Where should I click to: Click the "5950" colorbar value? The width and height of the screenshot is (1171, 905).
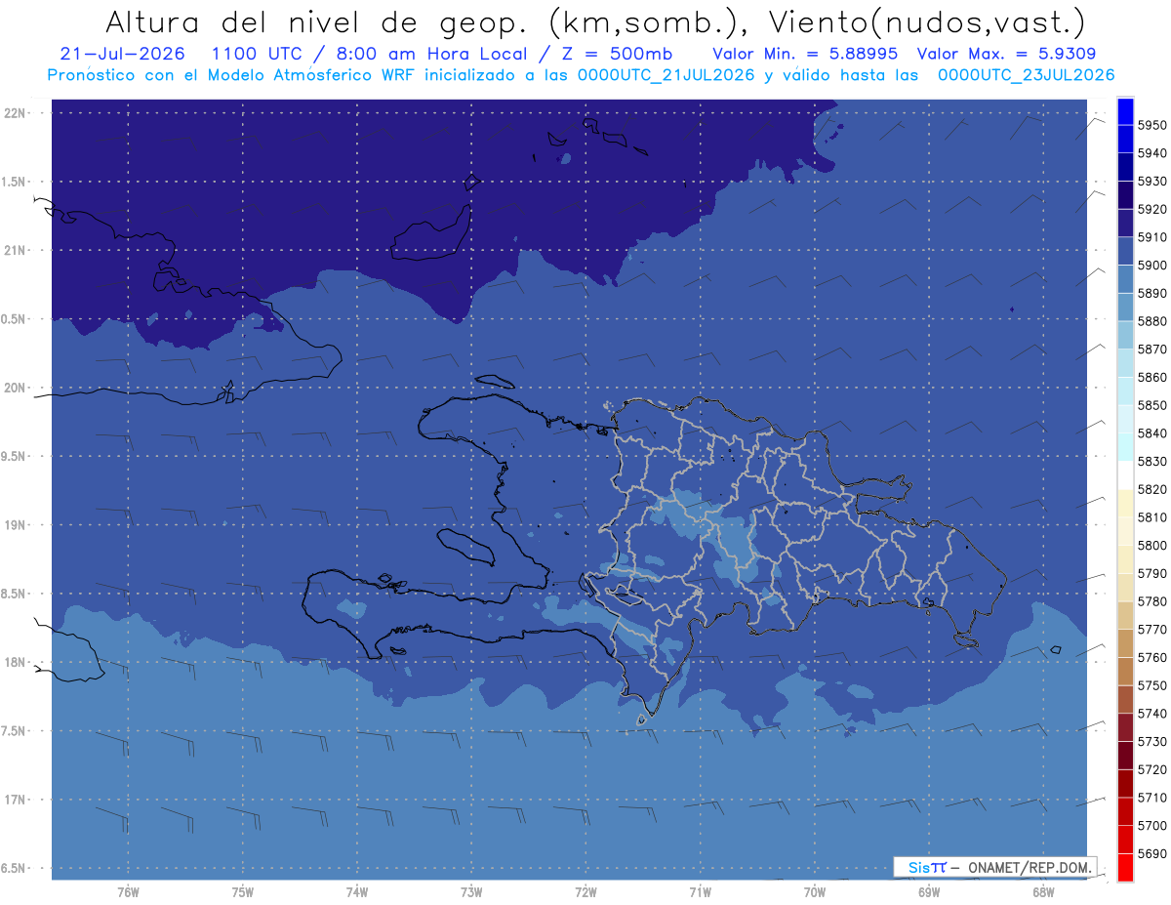[1151, 126]
